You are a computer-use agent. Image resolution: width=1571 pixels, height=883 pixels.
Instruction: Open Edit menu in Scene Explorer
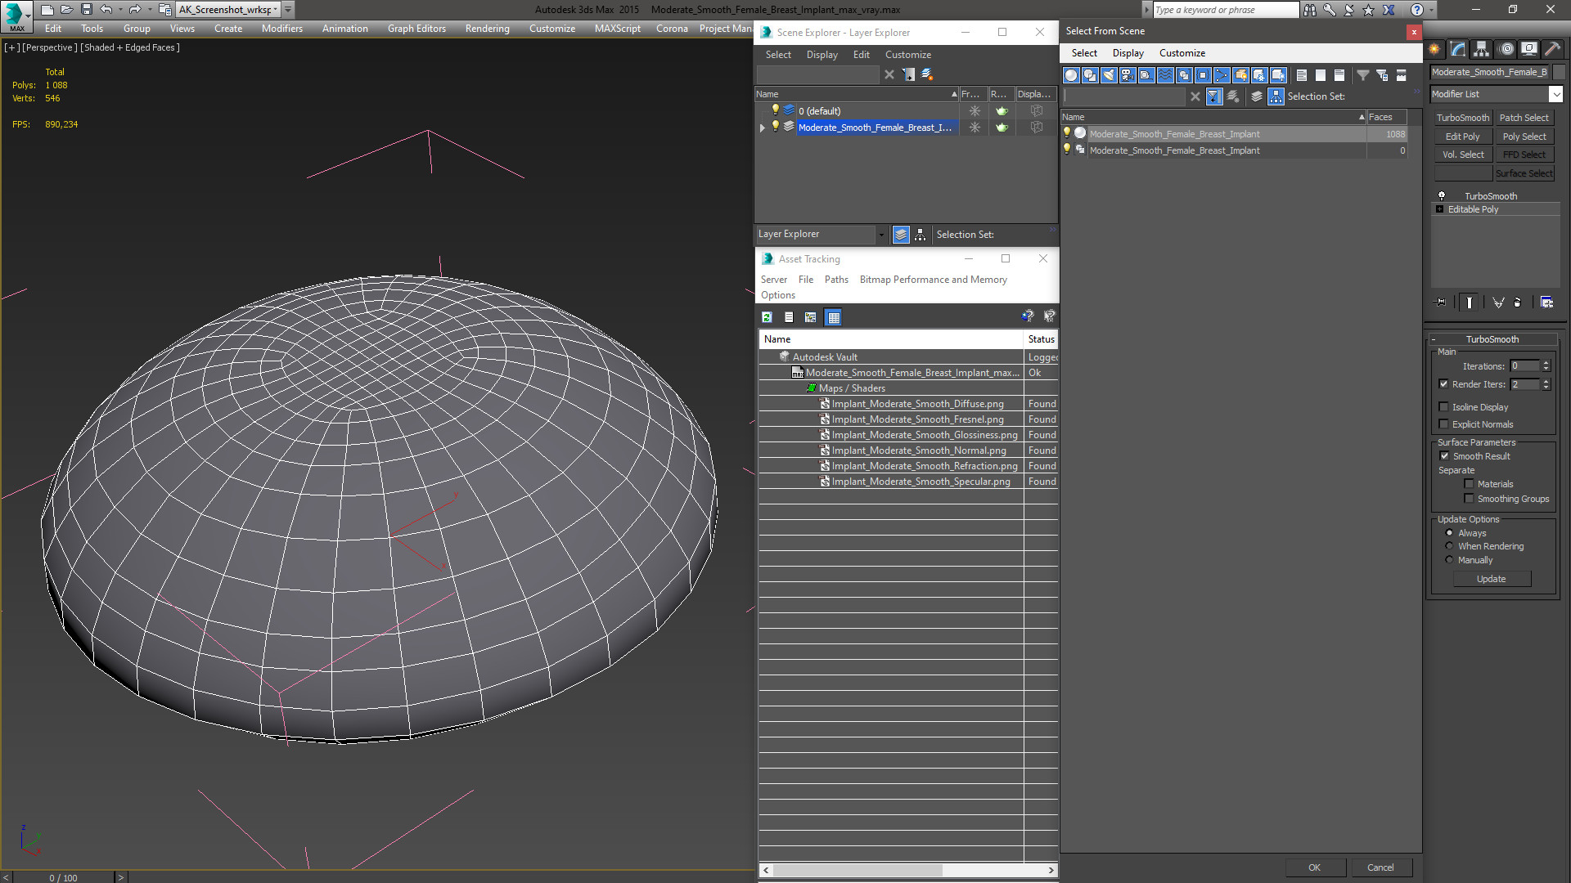861,55
